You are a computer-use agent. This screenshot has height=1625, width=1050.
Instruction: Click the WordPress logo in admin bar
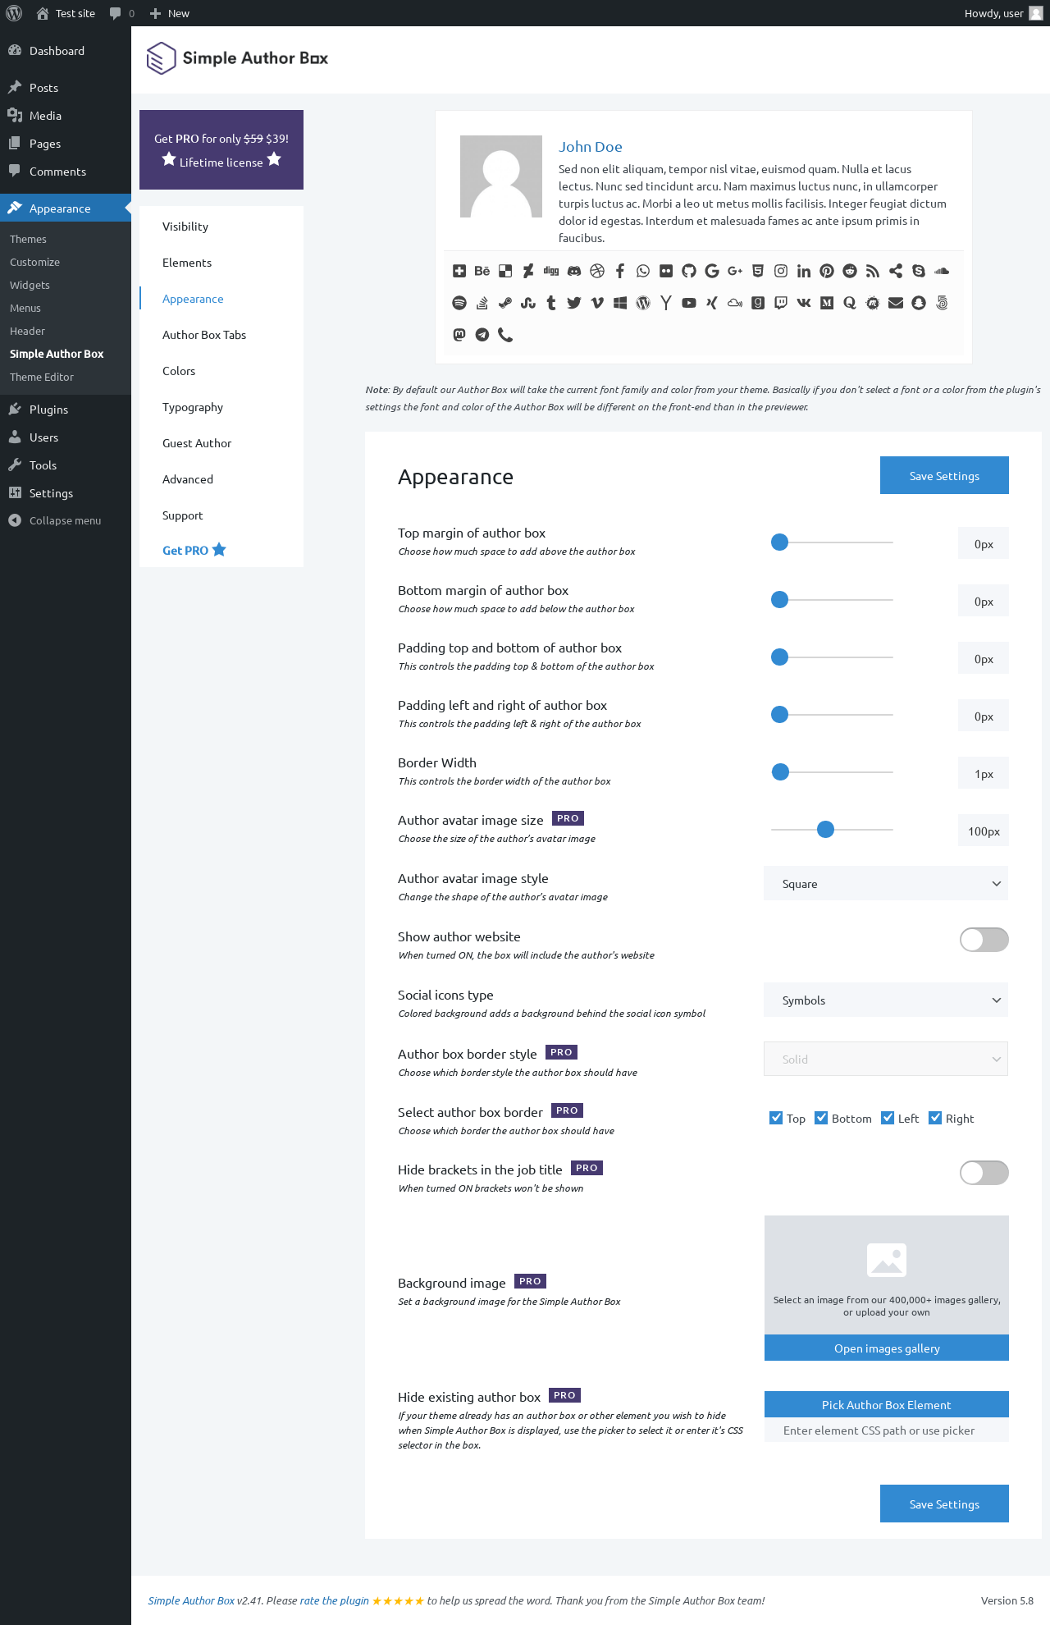click(14, 13)
